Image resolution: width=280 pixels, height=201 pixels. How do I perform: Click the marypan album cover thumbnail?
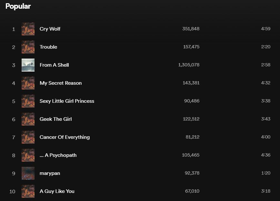[x=28, y=173]
